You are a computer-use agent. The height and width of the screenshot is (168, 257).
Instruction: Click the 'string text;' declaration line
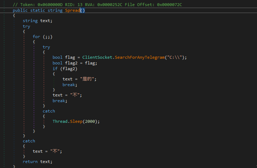tap(38, 21)
